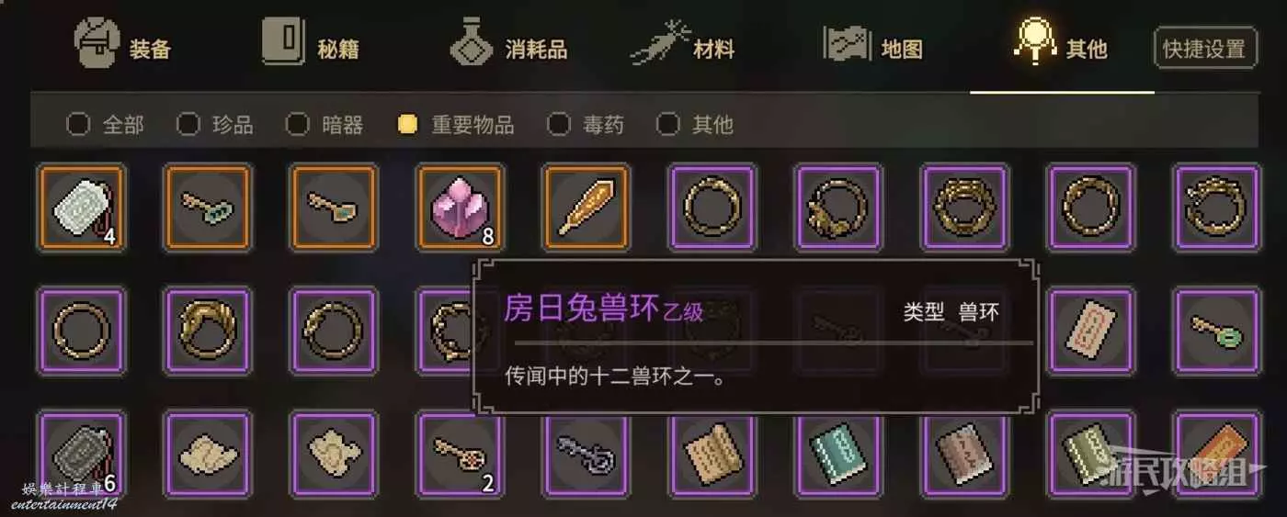Click the 快捷设置 button

[x=1205, y=48]
